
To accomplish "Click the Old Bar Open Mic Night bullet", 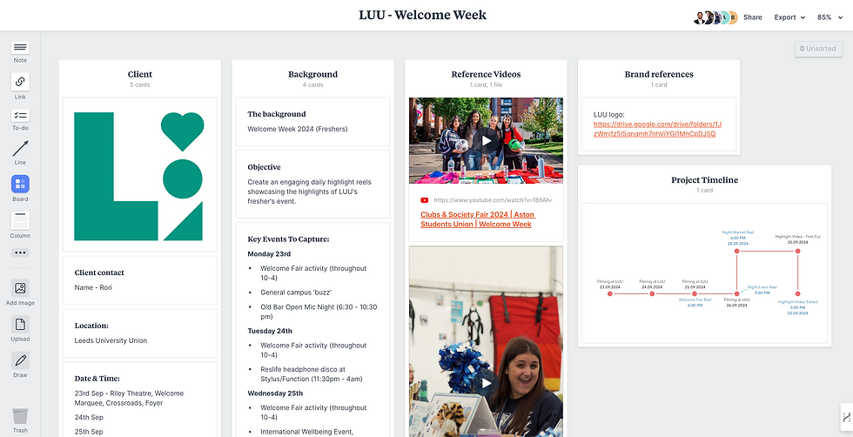I will click(319, 312).
